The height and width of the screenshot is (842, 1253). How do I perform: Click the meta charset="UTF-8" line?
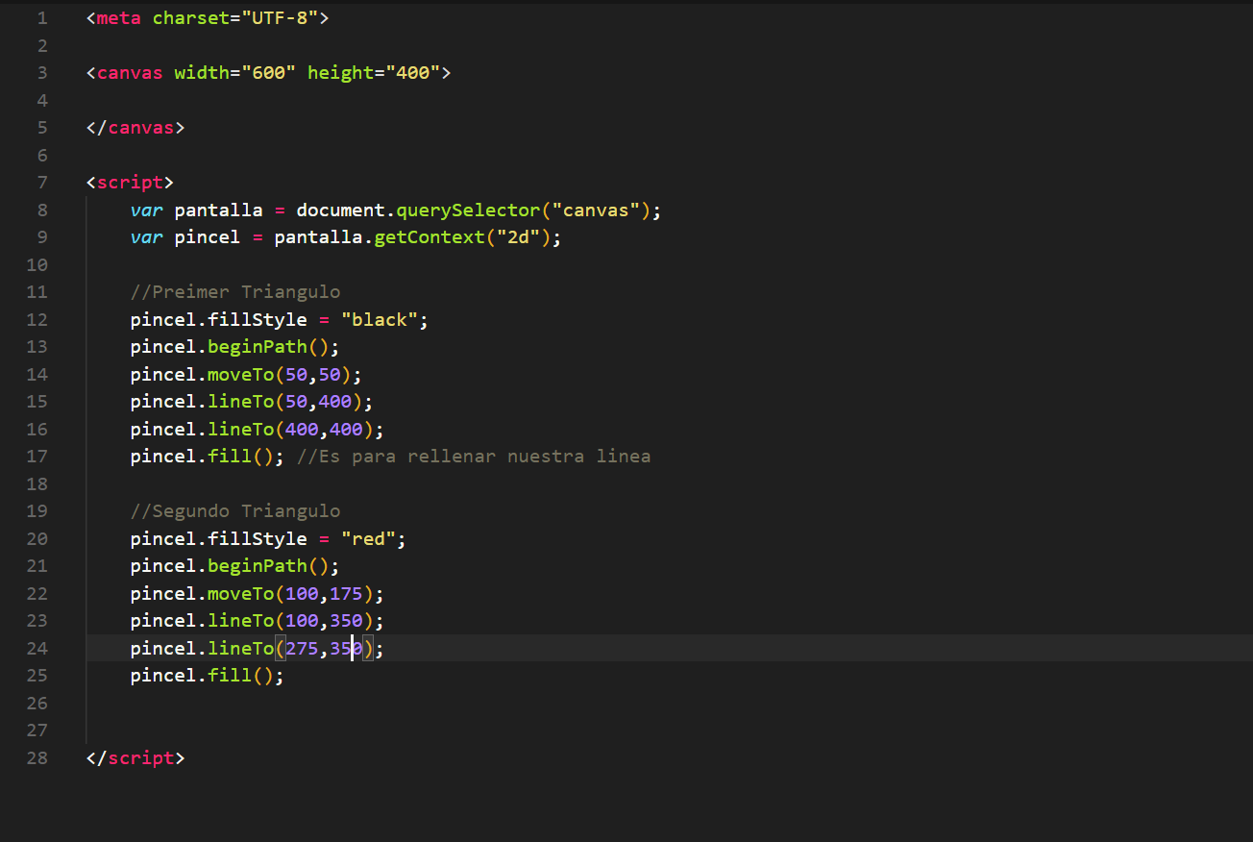click(208, 17)
